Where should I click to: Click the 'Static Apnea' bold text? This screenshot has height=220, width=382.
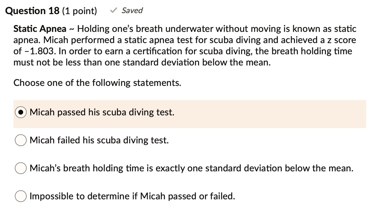tap(34, 29)
